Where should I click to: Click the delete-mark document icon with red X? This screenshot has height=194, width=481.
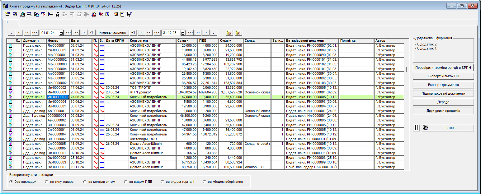[44, 14]
